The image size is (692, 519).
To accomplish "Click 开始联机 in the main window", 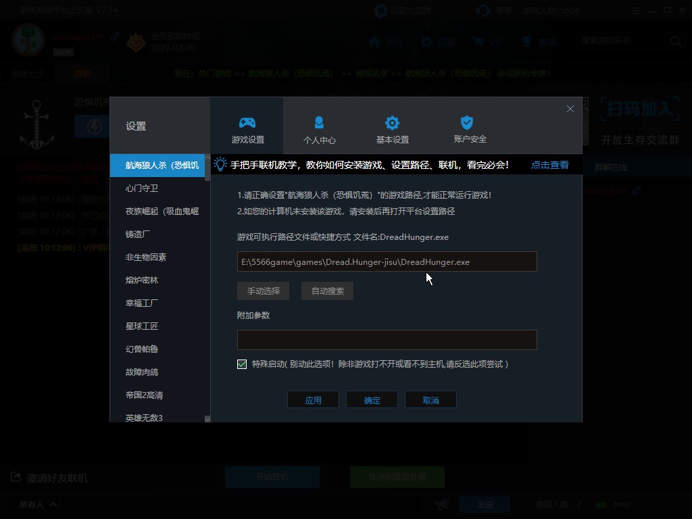I will point(272,477).
